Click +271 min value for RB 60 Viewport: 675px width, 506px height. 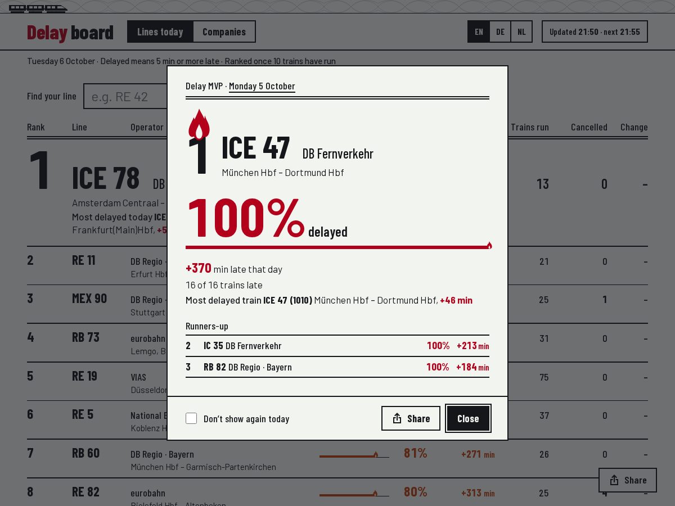point(478,454)
